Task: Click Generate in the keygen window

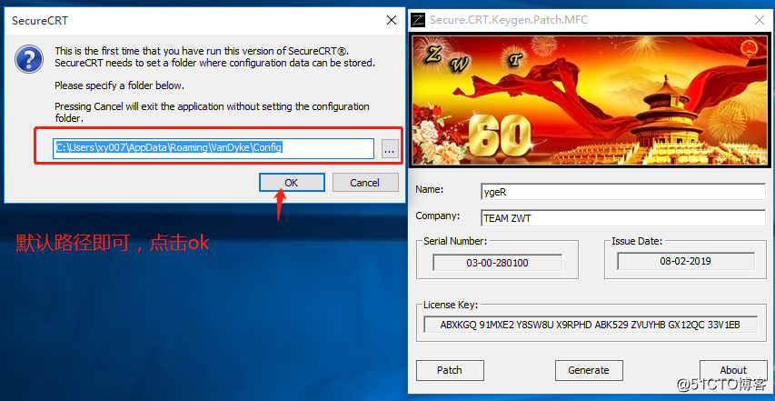Action: (589, 370)
